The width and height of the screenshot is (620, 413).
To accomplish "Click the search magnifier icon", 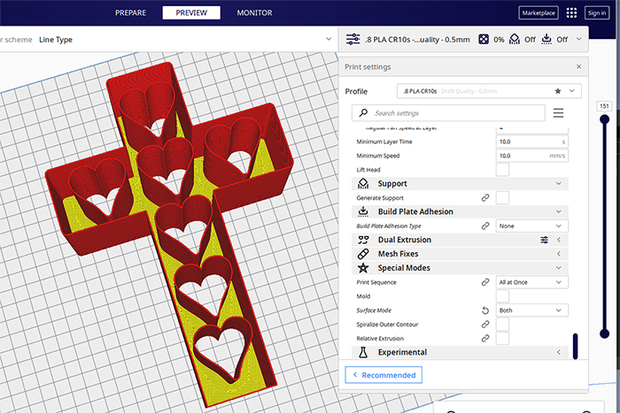I will click(x=363, y=113).
